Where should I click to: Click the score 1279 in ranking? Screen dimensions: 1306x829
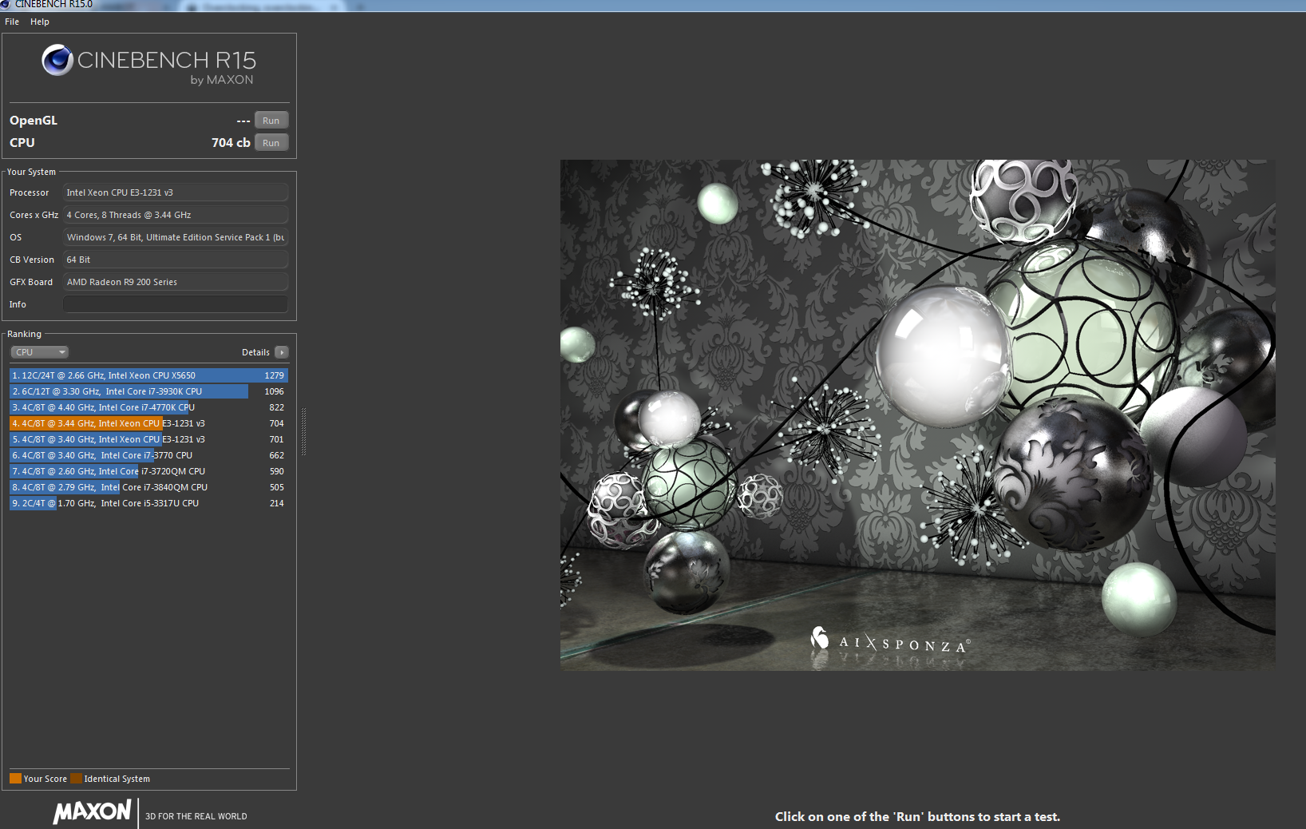(274, 375)
